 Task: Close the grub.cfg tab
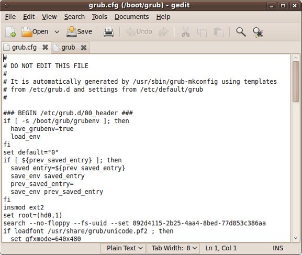(45, 47)
